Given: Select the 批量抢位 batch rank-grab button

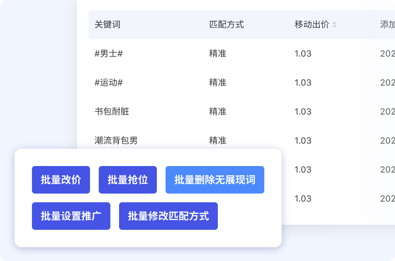Looking at the screenshot, I should [127, 179].
